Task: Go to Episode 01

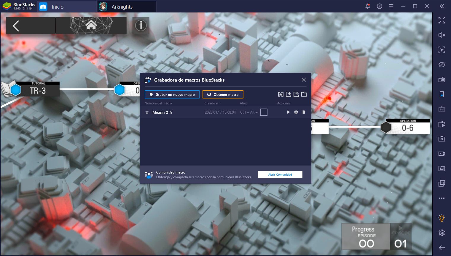Action: pos(401,236)
